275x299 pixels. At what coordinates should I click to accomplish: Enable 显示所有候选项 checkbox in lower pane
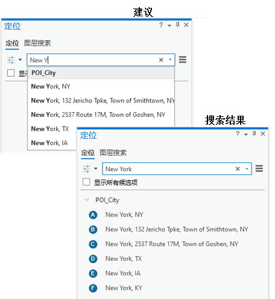(x=86, y=182)
